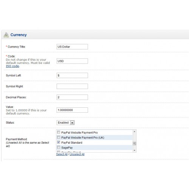Open the Status dropdown showing Enabled
This screenshot has width=189, height=189.
coord(66,122)
